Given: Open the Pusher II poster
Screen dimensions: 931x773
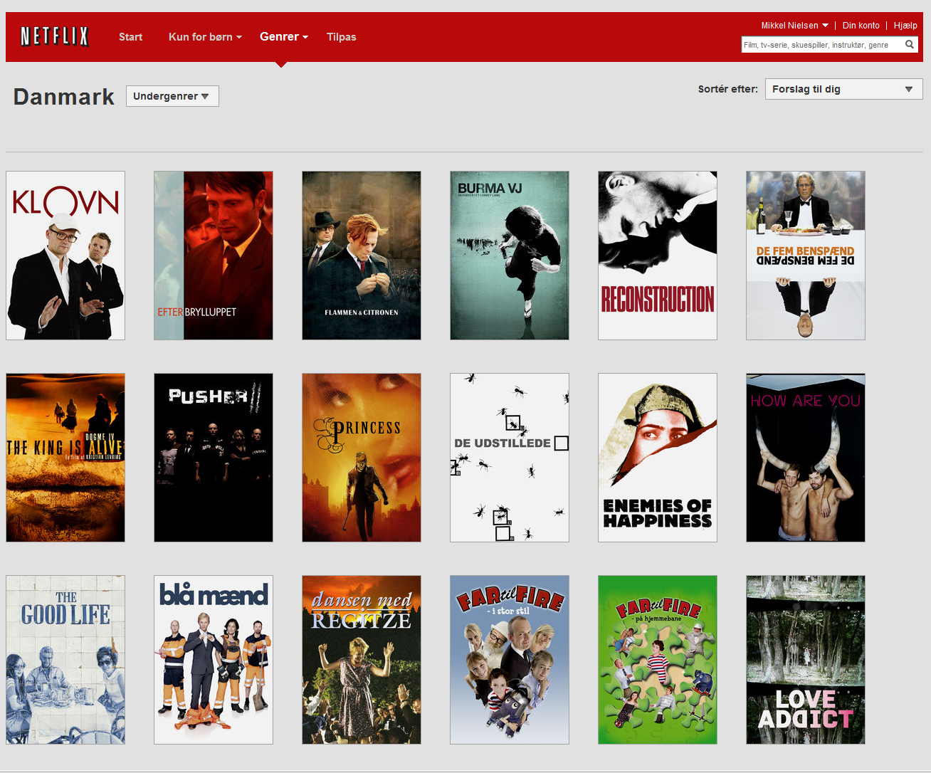Looking at the screenshot, I should point(214,458).
